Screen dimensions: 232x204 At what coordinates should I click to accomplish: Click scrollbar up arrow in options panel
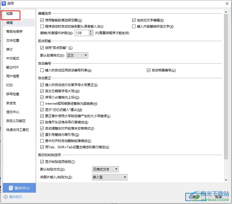226,12
